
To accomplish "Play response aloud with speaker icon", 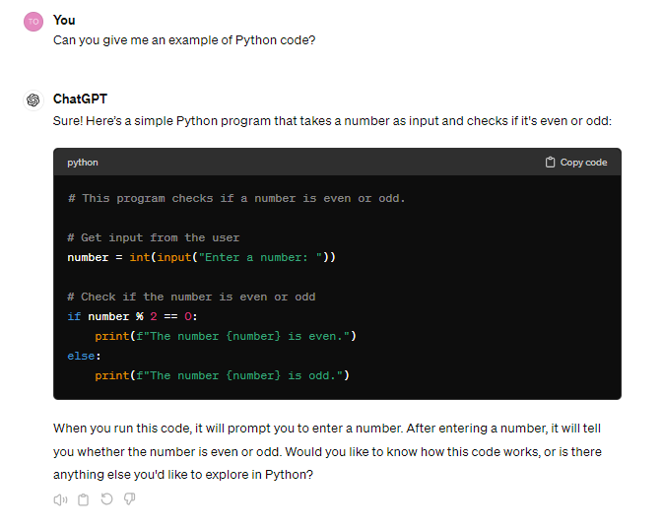I will tap(60, 500).
